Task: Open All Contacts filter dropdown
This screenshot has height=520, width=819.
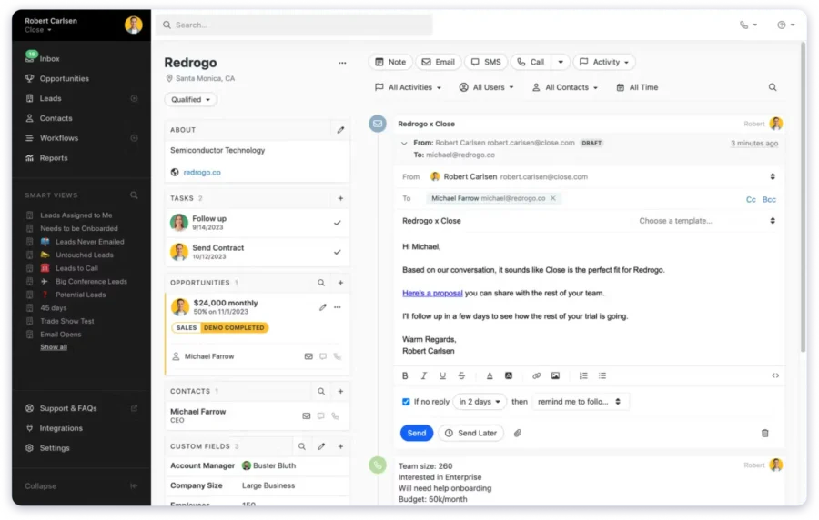Action: tap(564, 87)
